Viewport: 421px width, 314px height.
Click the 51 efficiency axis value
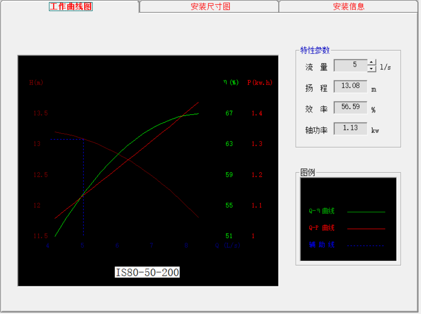(229, 236)
